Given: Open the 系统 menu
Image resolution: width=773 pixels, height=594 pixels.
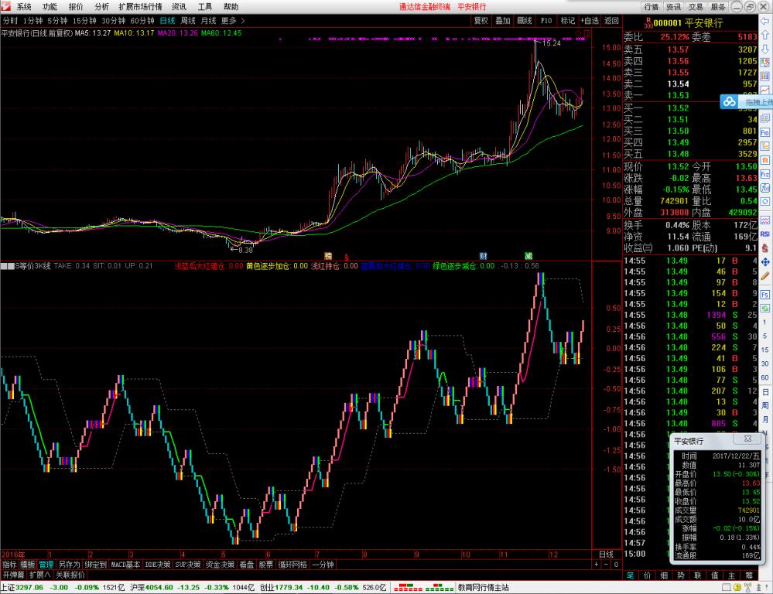Looking at the screenshot, I should (24, 6).
